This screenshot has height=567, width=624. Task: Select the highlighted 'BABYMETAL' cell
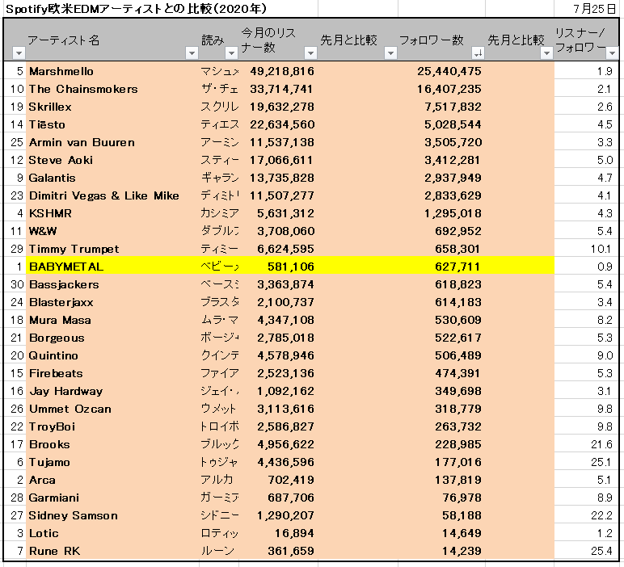coord(112,267)
